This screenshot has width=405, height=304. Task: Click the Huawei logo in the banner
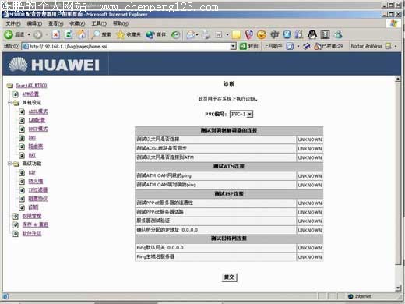tap(54, 65)
